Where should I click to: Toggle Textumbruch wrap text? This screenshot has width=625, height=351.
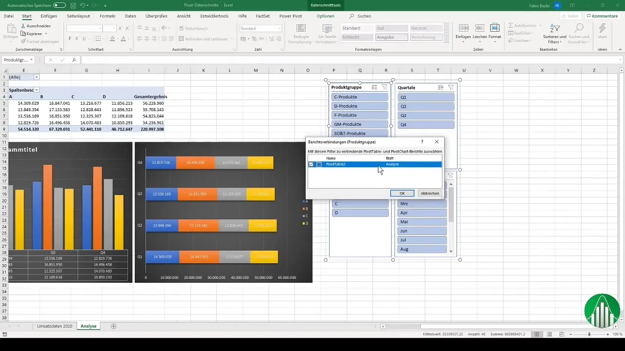(x=193, y=28)
